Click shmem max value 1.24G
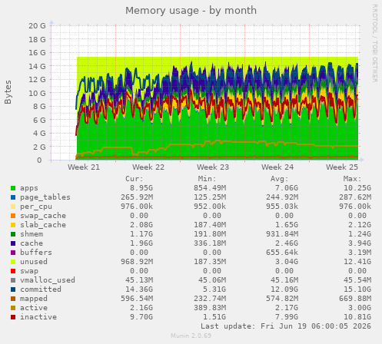Viewport: 382px width, 344px height. (x=360, y=234)
